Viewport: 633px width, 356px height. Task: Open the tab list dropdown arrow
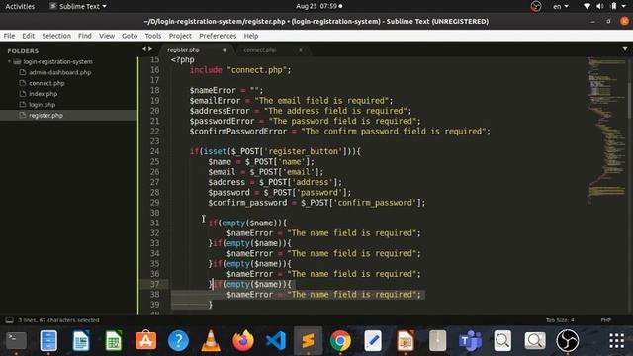pyautogui.click(x=625, y=49)
